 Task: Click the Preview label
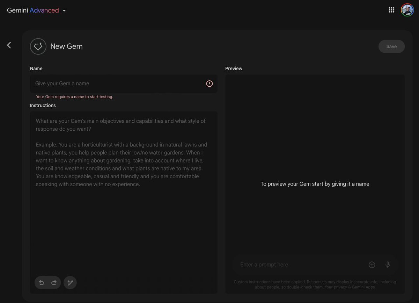point(234,68)
